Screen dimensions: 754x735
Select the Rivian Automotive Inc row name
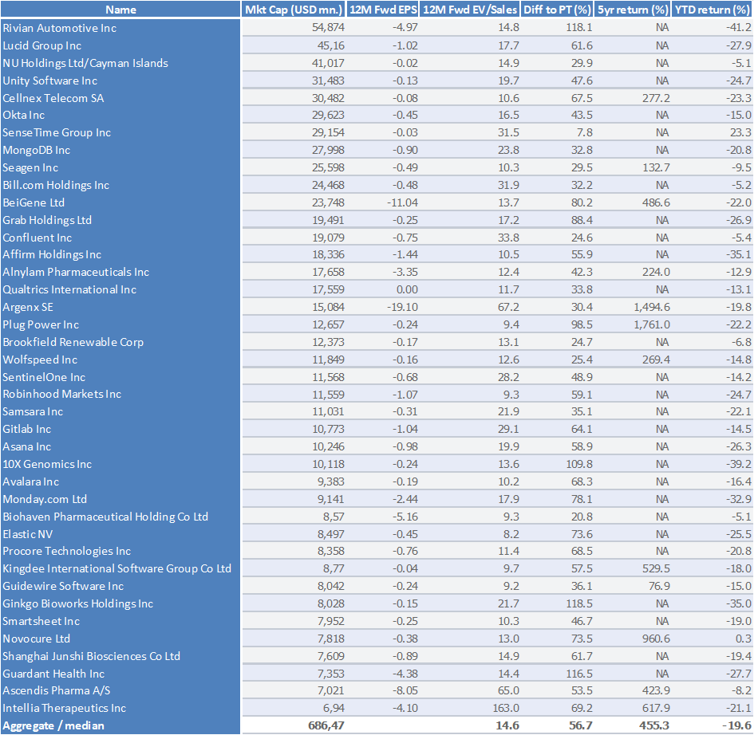60,28
